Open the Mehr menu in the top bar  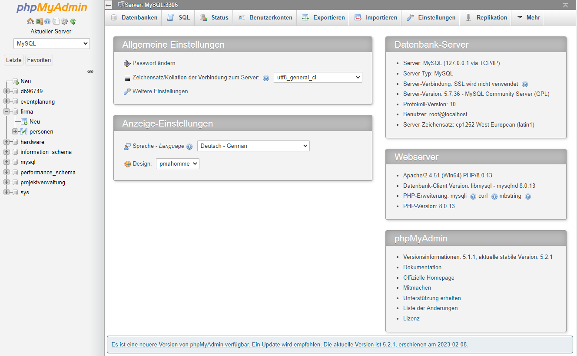click(x=528, y=18)
